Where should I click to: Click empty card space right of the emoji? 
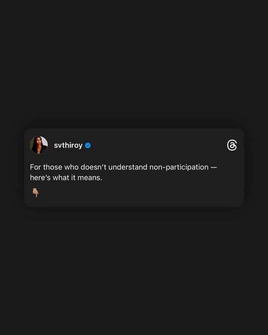[x=141, y=193]
